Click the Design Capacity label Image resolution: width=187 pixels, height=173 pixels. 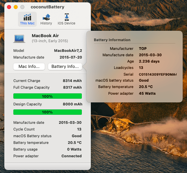pyautogui.click(x=28, y=104)
